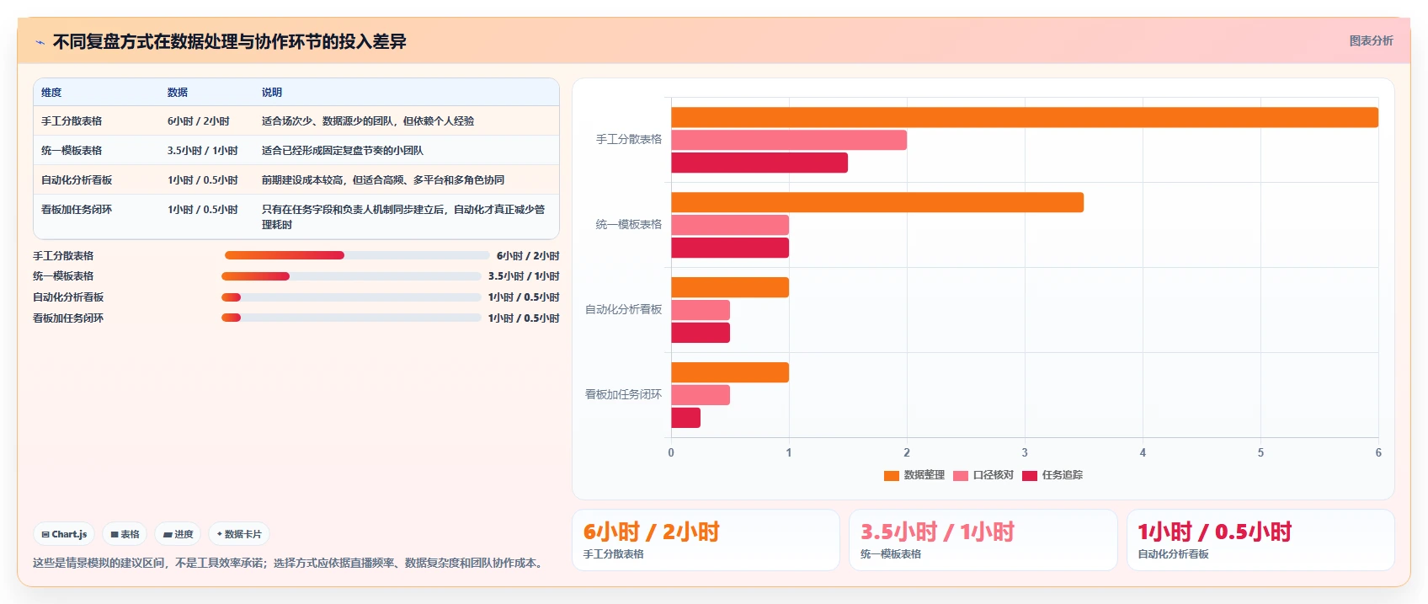Click the red 任务追踪 bar for 自动化分析看板

pyautogui.click(x=701, y=333)
